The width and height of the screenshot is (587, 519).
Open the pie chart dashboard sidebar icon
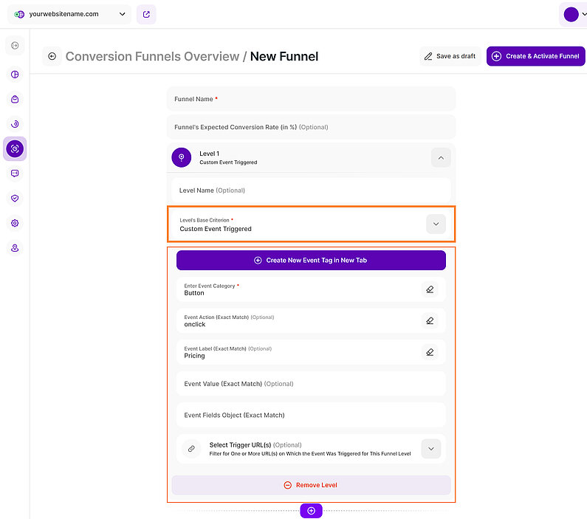point(15,75)
